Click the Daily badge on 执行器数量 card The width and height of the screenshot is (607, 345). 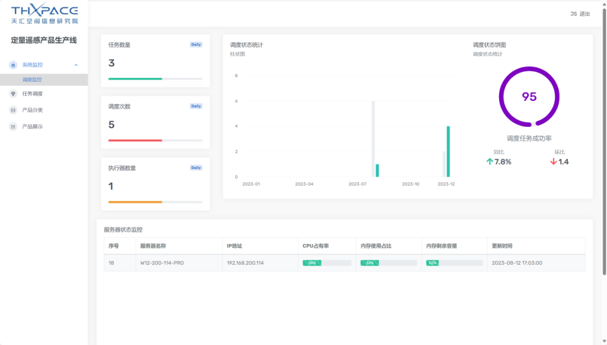196,168
